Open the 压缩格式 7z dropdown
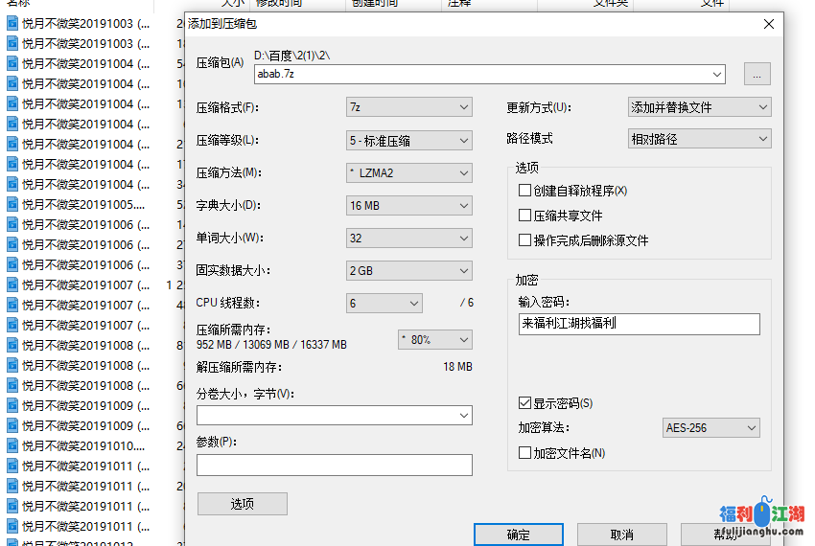This screenshot has height=546, width=815. pyautogui.click(x=408, y=108)
